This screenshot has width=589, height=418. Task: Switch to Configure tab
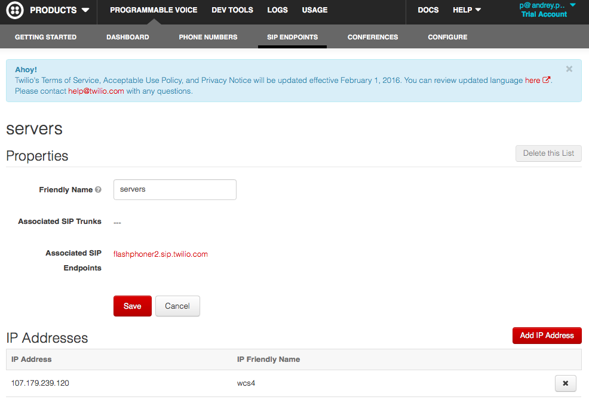447,37
